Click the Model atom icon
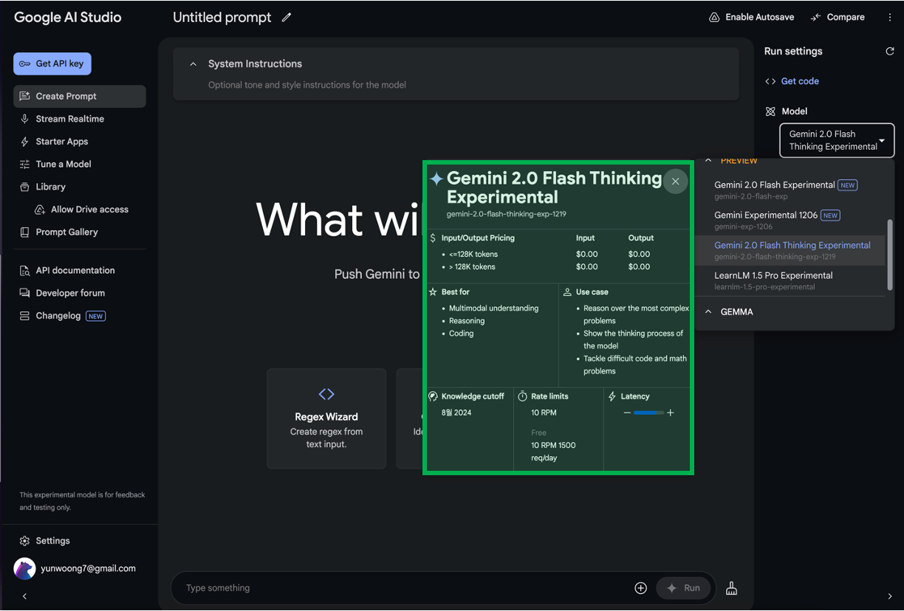This screenshot has height=611, width=904. 770,111
